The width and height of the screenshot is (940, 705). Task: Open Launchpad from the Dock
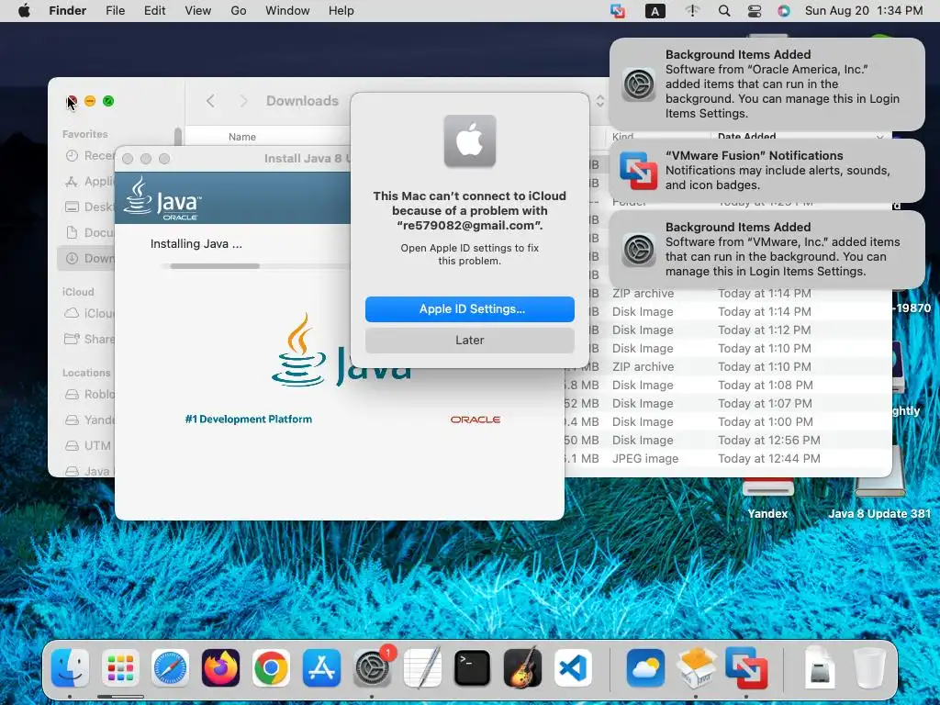click(x=120, y=668)
